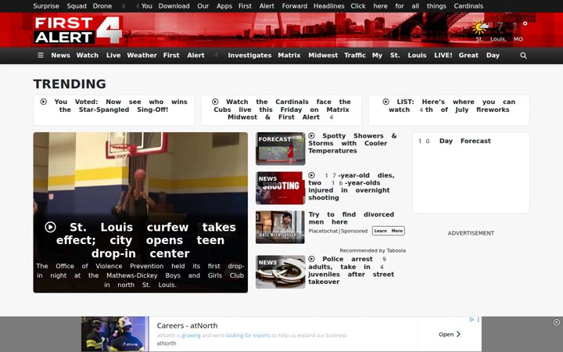Click the First Alert 4 logo

[78, 31]
